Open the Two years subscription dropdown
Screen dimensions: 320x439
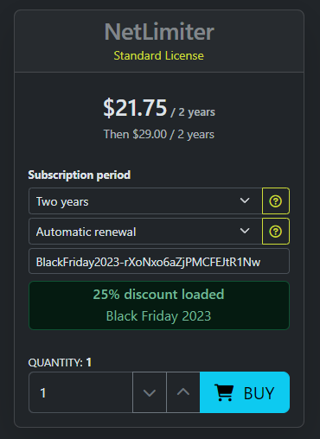pyautogui.click(x=145, y=201)
